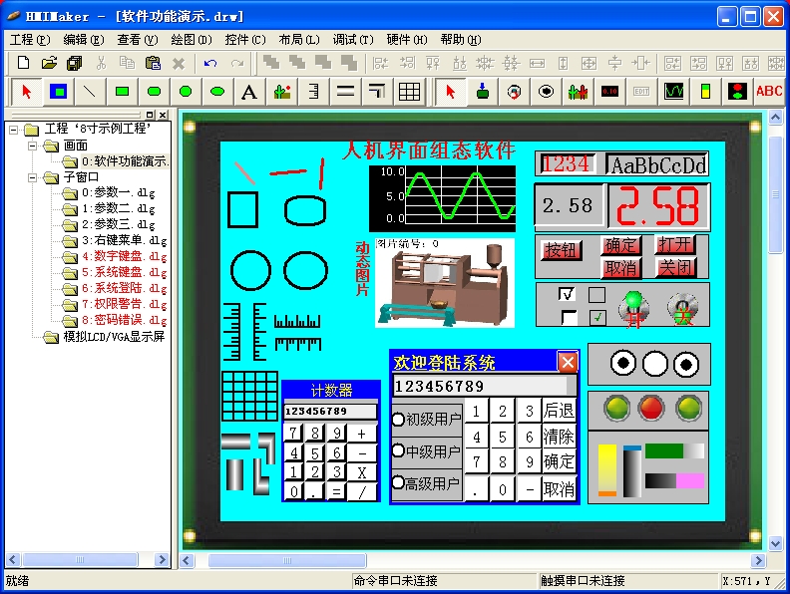Click the Undo arrow in the toolbar
Viewport: 790px width, 594px height.
tap(210, 63)
